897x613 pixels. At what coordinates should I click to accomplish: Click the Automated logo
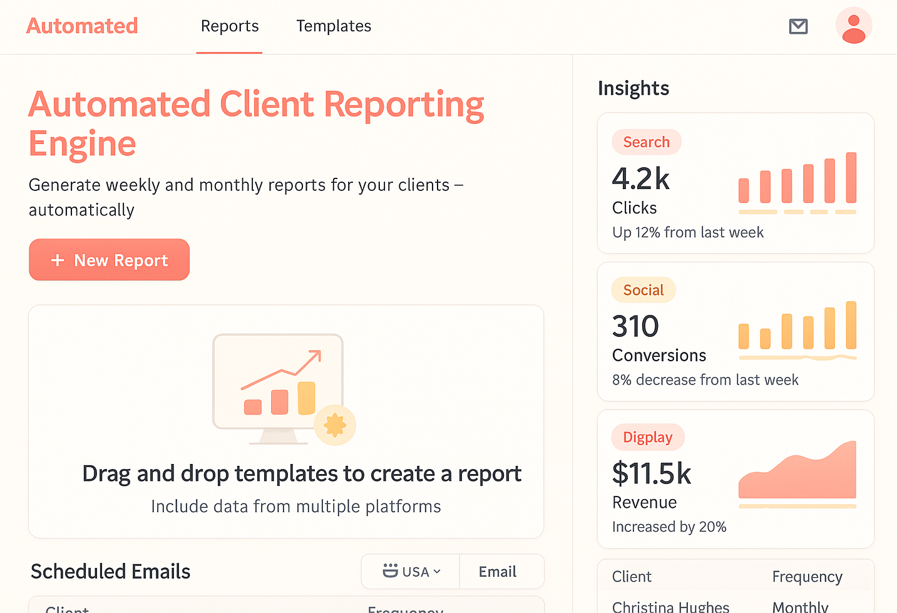pos(81,26)
